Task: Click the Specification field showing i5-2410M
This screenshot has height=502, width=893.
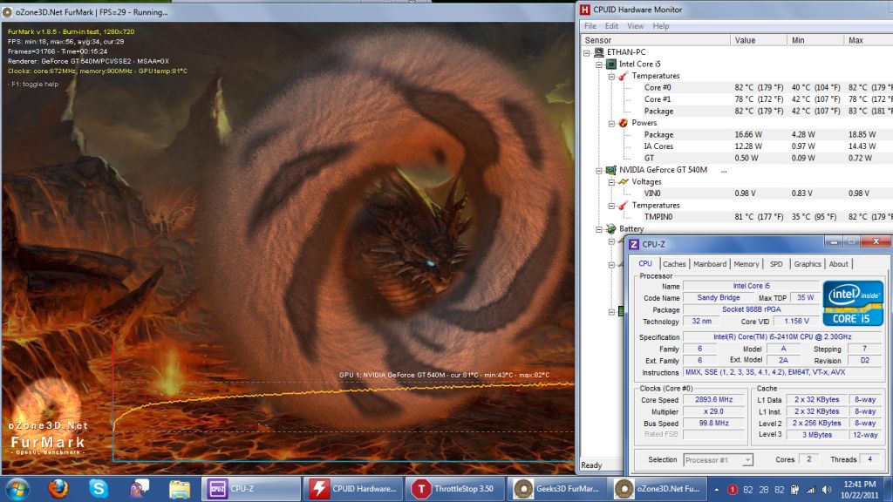Action: pos(782,337)
